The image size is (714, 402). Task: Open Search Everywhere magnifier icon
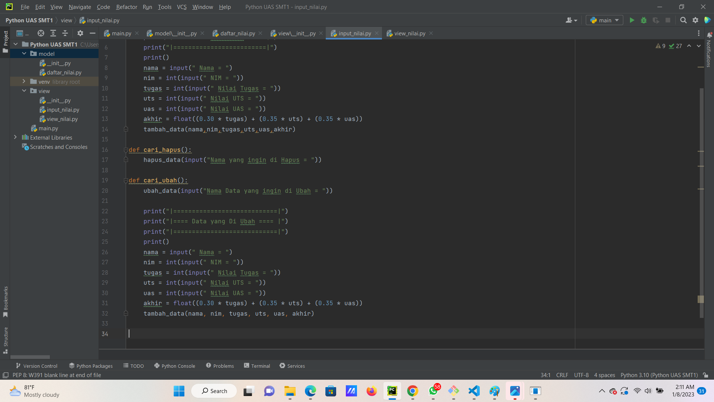tap(683, 20)
